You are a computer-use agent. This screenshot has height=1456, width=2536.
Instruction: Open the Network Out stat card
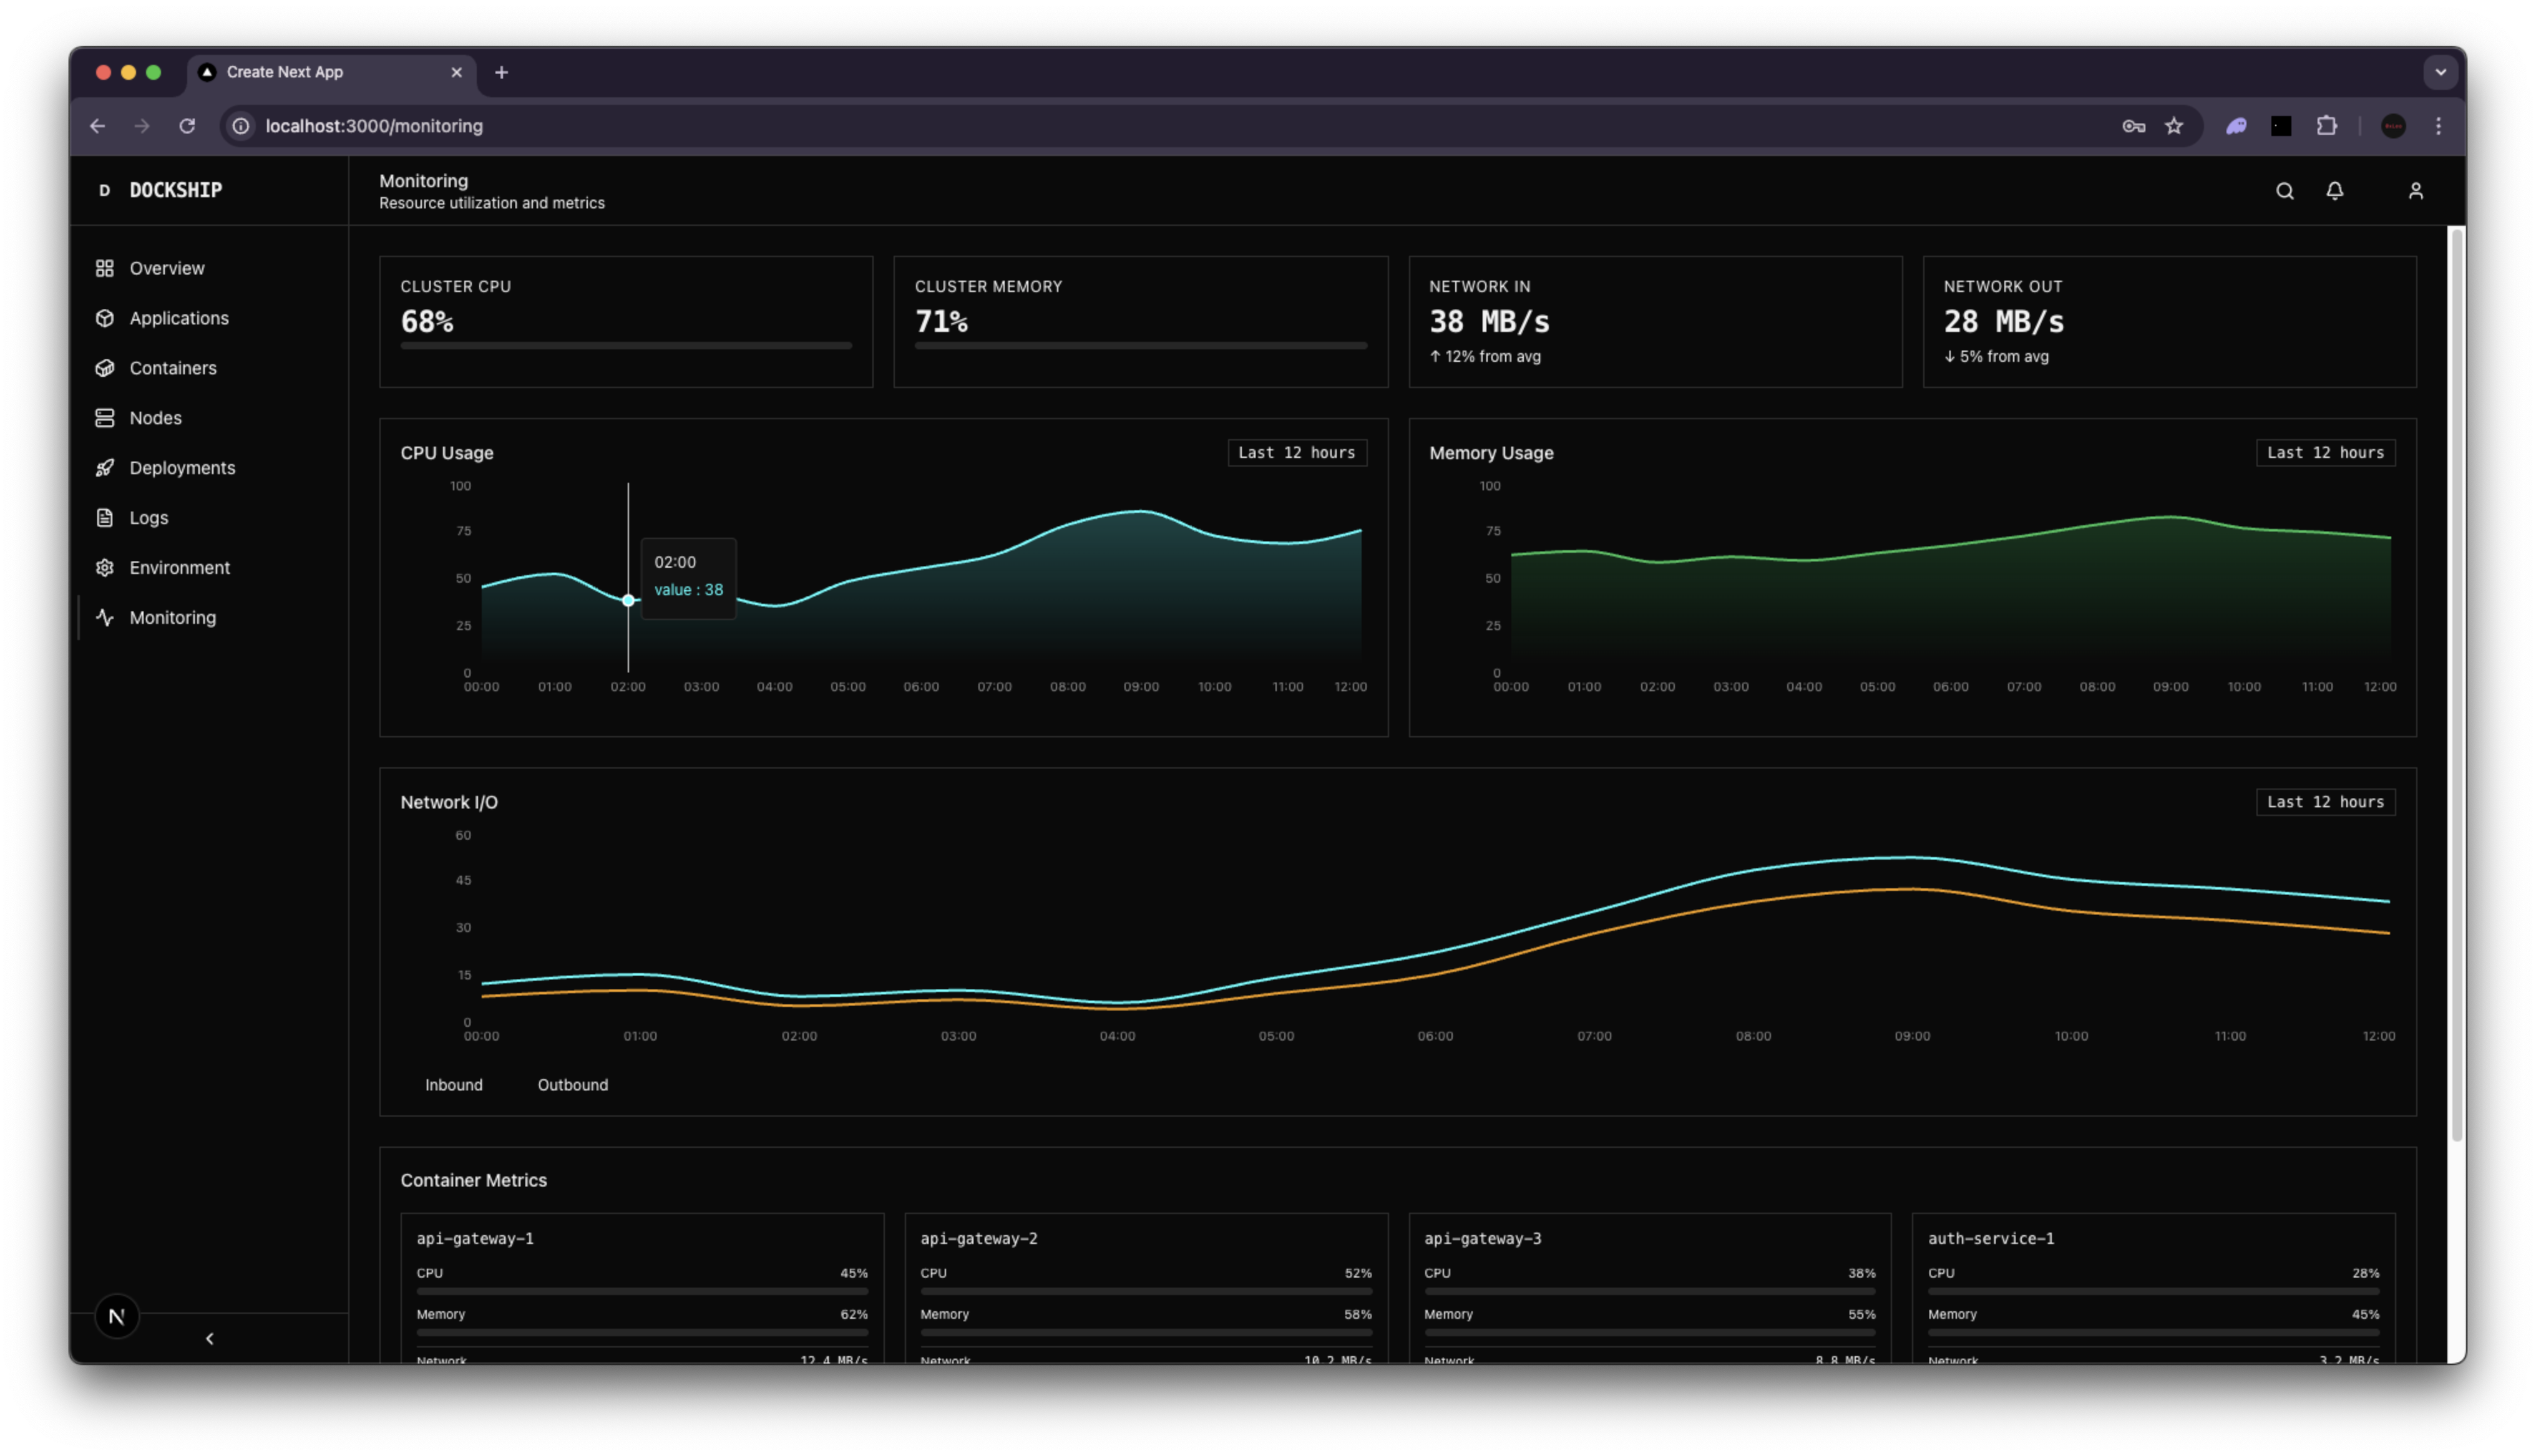pos(2169,322)
